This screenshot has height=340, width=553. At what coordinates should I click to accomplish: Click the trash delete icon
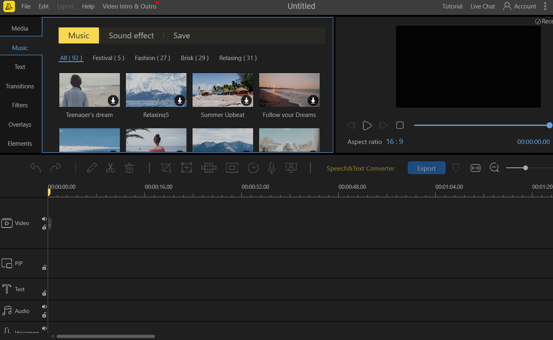129,168
